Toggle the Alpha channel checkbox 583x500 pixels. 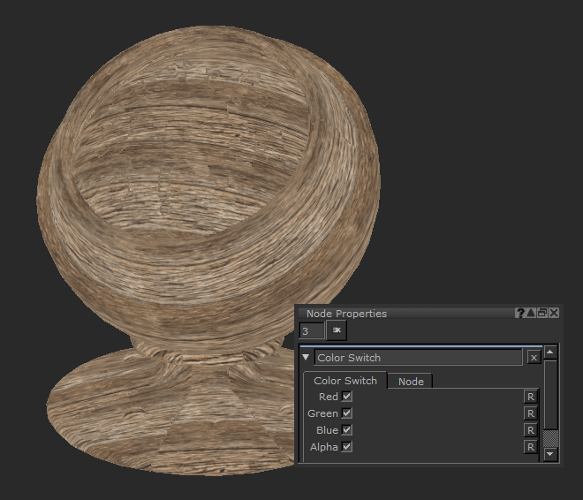[x=347, y=447]
